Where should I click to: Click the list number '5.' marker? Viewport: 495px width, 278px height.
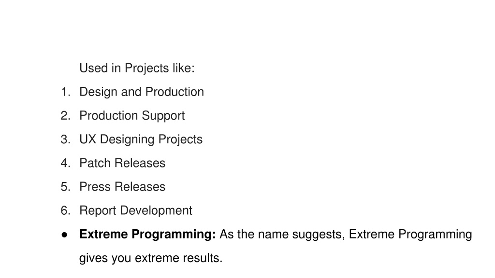65,187
